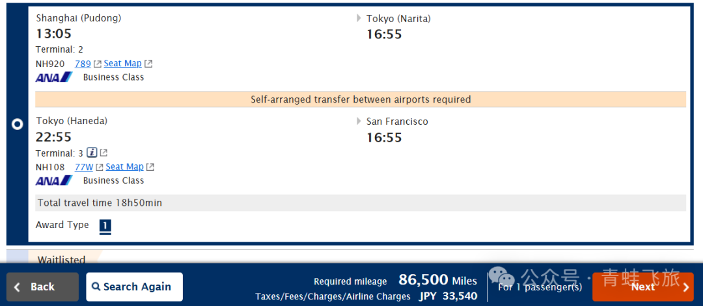Image resolution: width=703 pixels, height=306 pixels.
Task: Proceed with the orange Next button
Action: coord(642,287)
